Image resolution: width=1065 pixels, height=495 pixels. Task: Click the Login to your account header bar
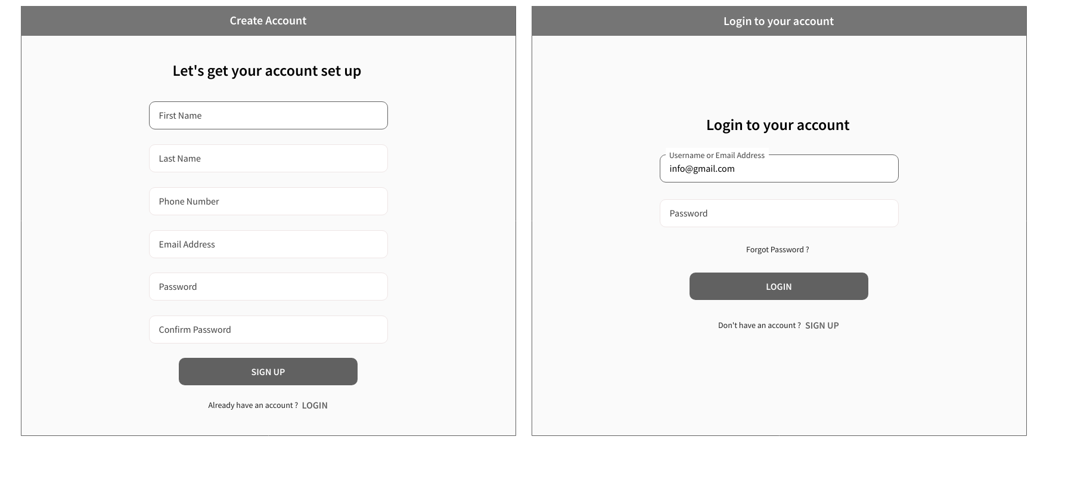tap(779, 21)
